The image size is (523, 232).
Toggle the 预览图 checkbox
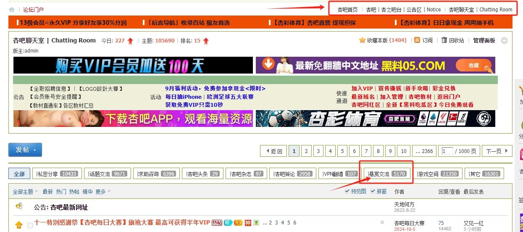347,191
